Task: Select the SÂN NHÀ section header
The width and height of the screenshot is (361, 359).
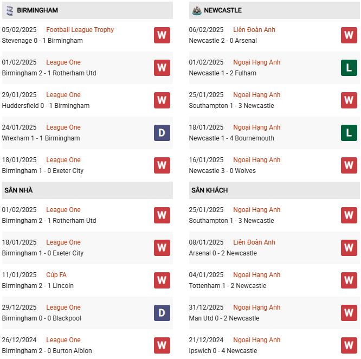Action: [x=19, y=190]
